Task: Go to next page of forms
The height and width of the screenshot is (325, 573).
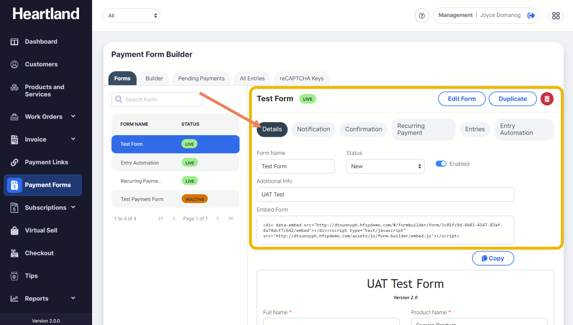Action: click(218, 218)
